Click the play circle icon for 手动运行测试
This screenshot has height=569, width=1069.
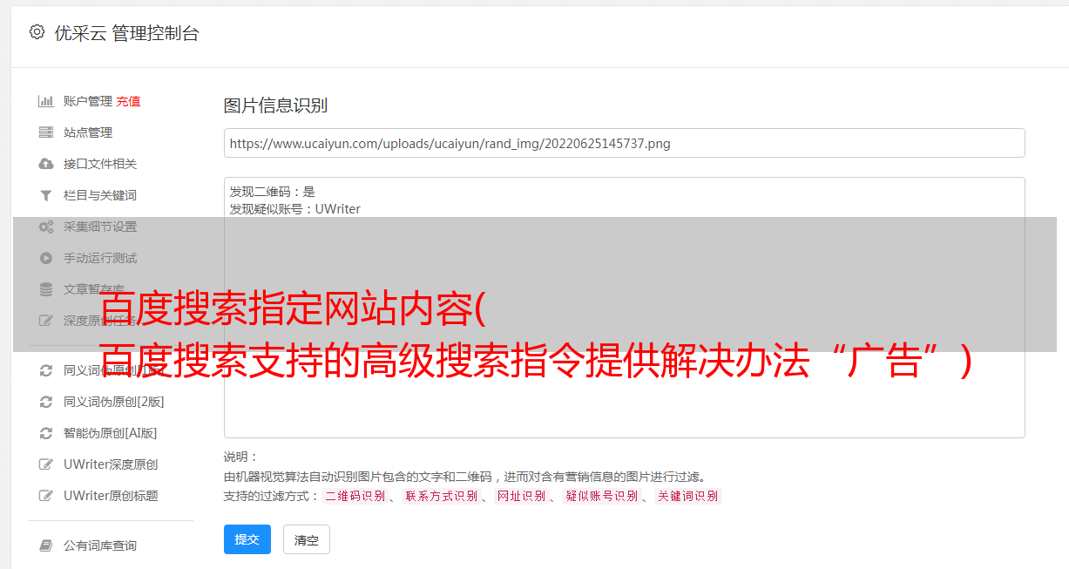pyautogui.click(x=46, y=258)
